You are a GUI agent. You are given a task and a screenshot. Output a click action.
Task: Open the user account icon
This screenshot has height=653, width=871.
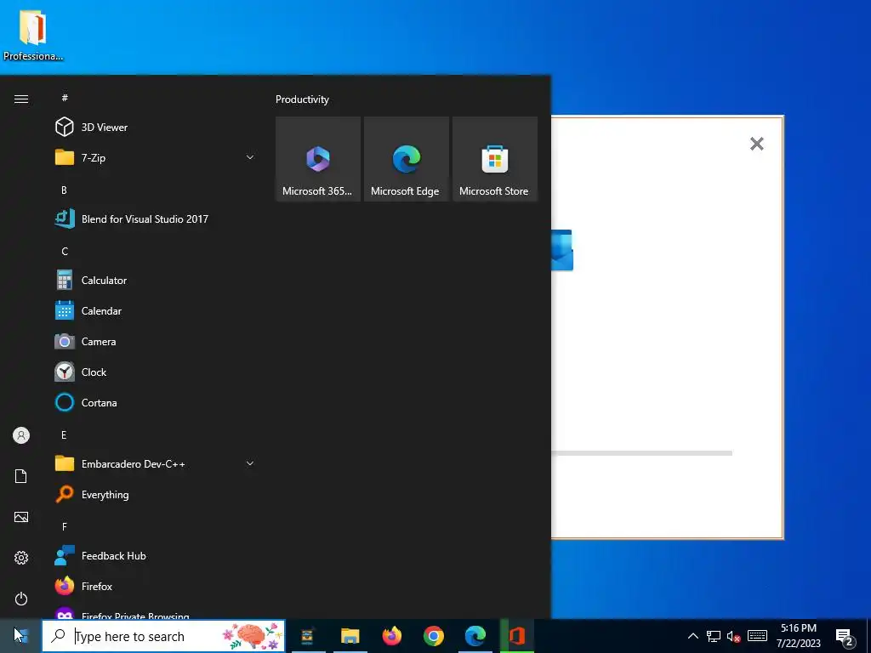click(21, 435)
